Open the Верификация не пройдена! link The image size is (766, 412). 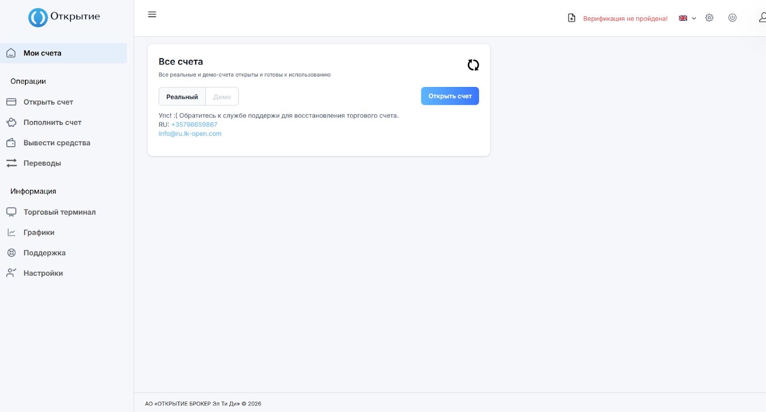click(x=625, y=19)
